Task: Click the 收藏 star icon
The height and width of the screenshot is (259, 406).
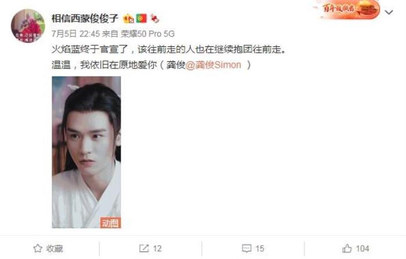Action: tap(38, 249)
